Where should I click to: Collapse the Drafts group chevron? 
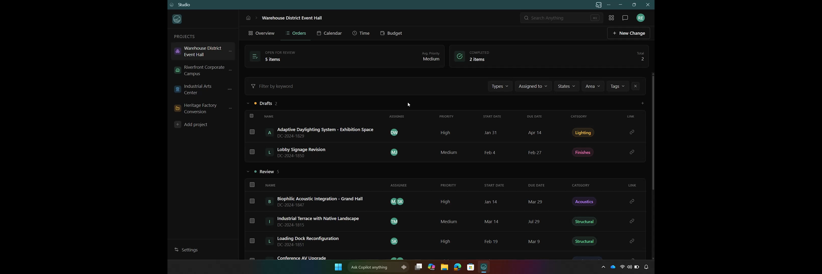point(248,103)
